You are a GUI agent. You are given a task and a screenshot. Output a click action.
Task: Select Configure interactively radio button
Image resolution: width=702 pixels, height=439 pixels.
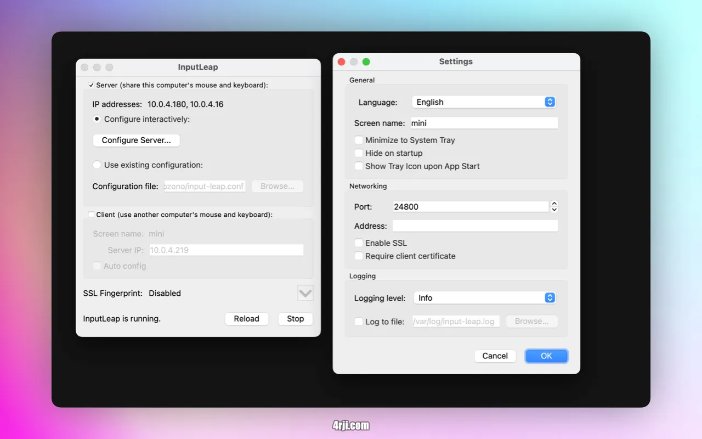pos(97,119)
